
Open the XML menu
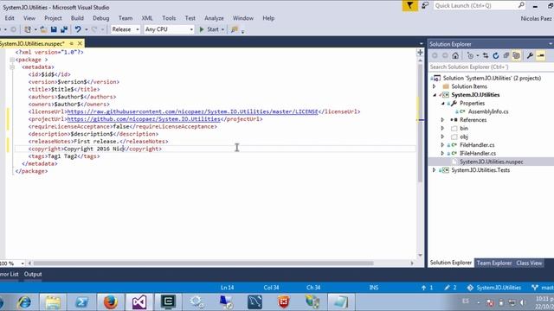147,18
